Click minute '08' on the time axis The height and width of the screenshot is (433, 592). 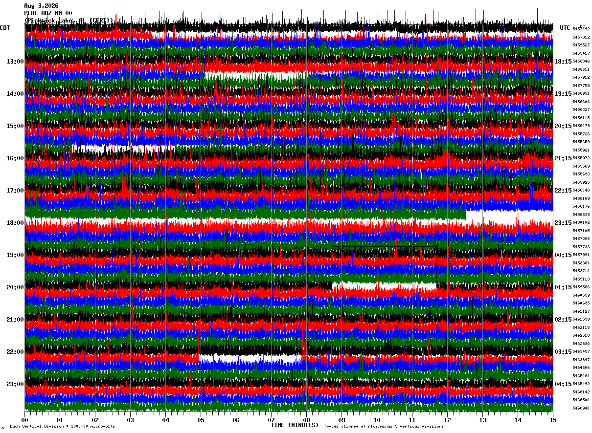coord(306,420)
